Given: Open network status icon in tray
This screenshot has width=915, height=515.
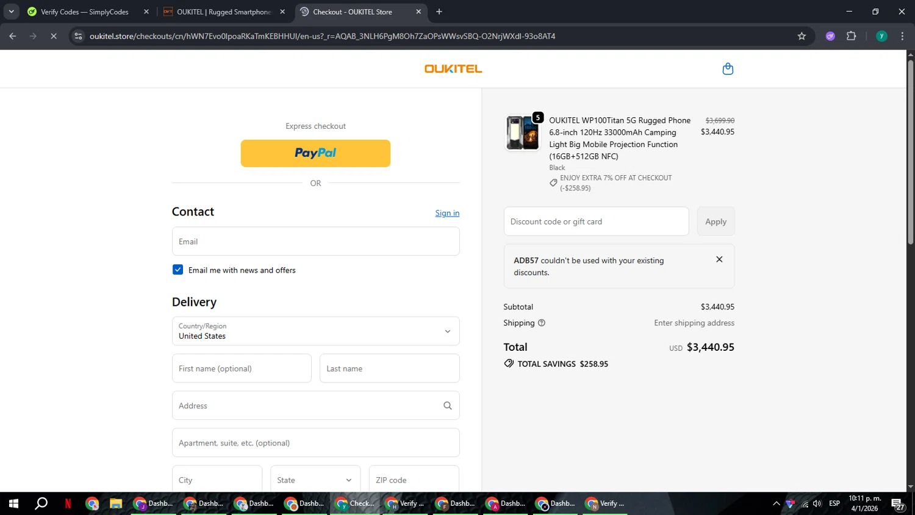Looking at the screenshot, I should click(x=805, y=503).
